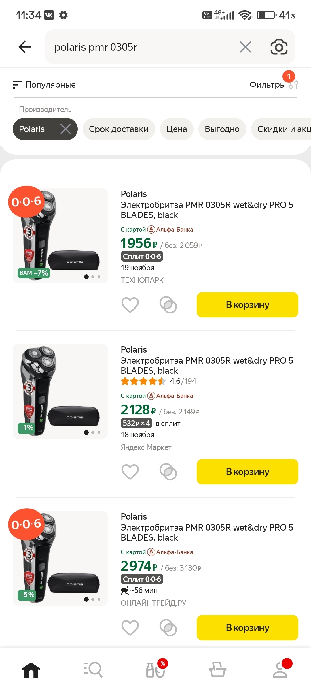Add 1956₽ shaver to cart

[247, 305]
